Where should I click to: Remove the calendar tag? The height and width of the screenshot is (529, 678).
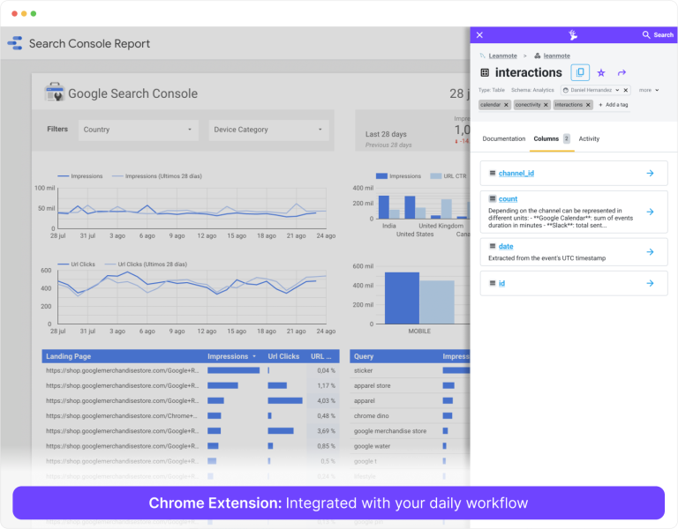tap(506, 105)
